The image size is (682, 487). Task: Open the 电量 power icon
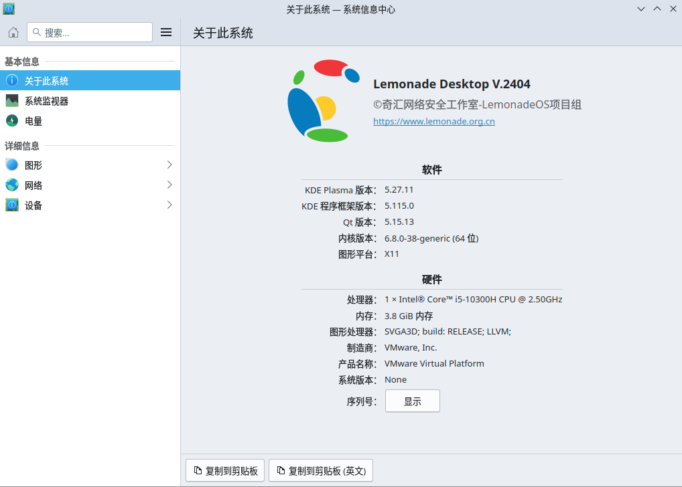[12, 121]
